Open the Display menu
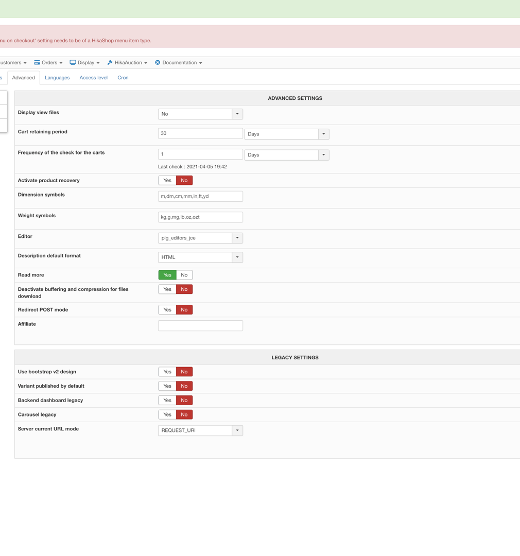Viewport: 520px width, 556px height. [x=85, y=62]
